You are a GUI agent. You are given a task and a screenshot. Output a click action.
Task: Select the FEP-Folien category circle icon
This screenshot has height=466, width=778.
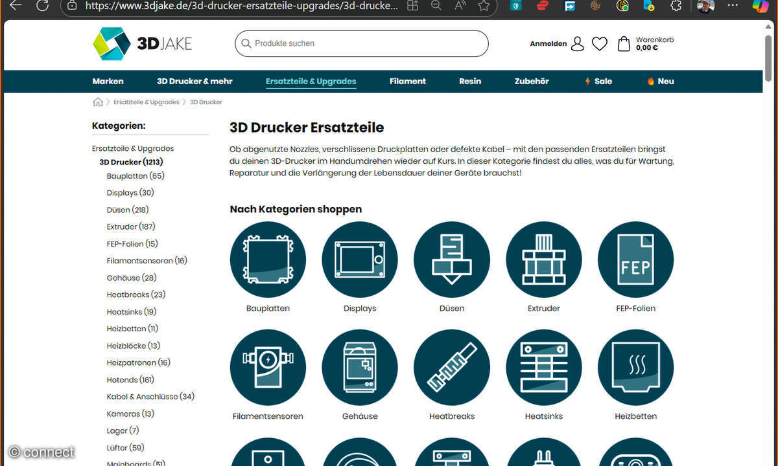(x=635, y=259)
